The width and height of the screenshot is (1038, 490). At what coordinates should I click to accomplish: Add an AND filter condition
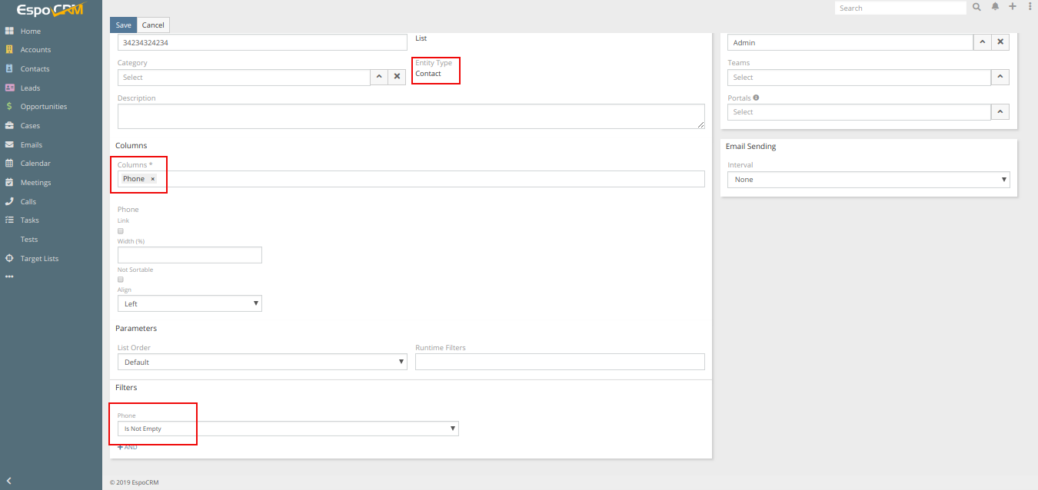point(127,447)
